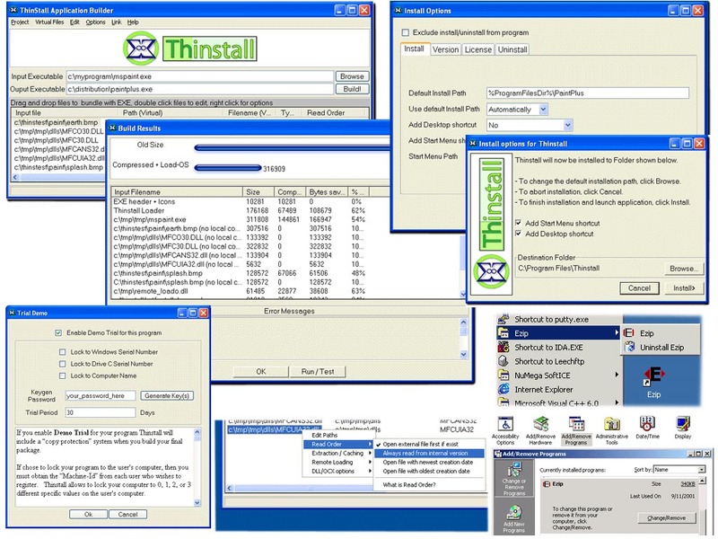
Task: Click the Ezip desktop shortcut icon
Action: tap(654, 376)
